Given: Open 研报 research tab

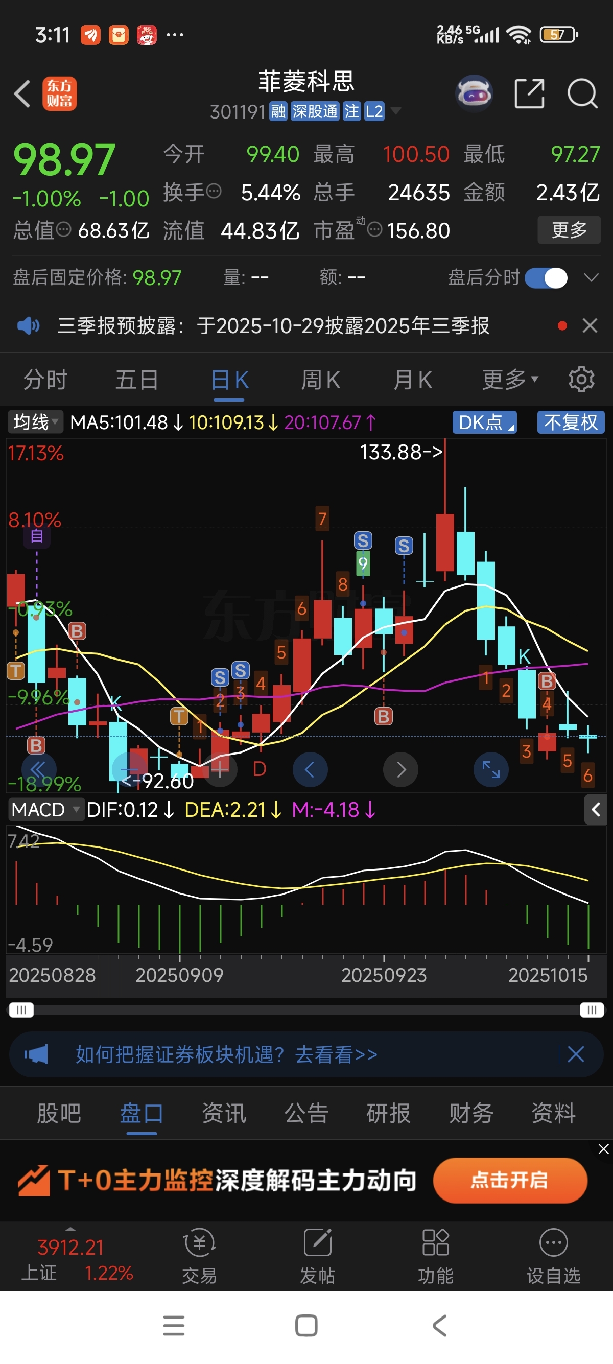Looking at the screenshot, I should click(389, 1113).
